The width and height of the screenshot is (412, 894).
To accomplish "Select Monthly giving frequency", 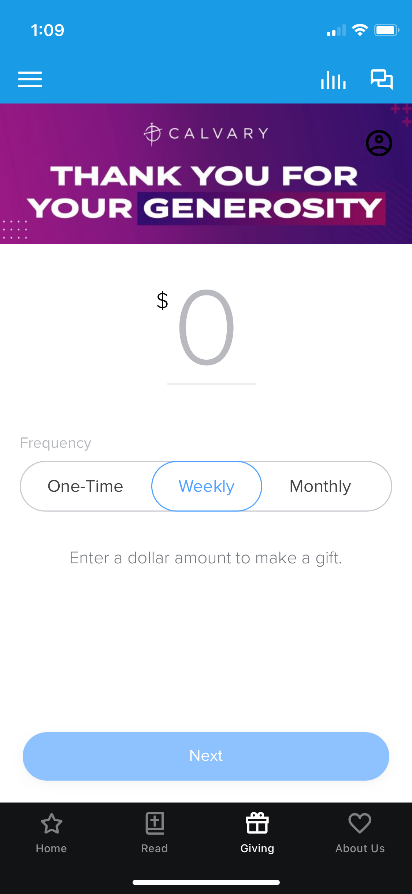I will [320, 486].
